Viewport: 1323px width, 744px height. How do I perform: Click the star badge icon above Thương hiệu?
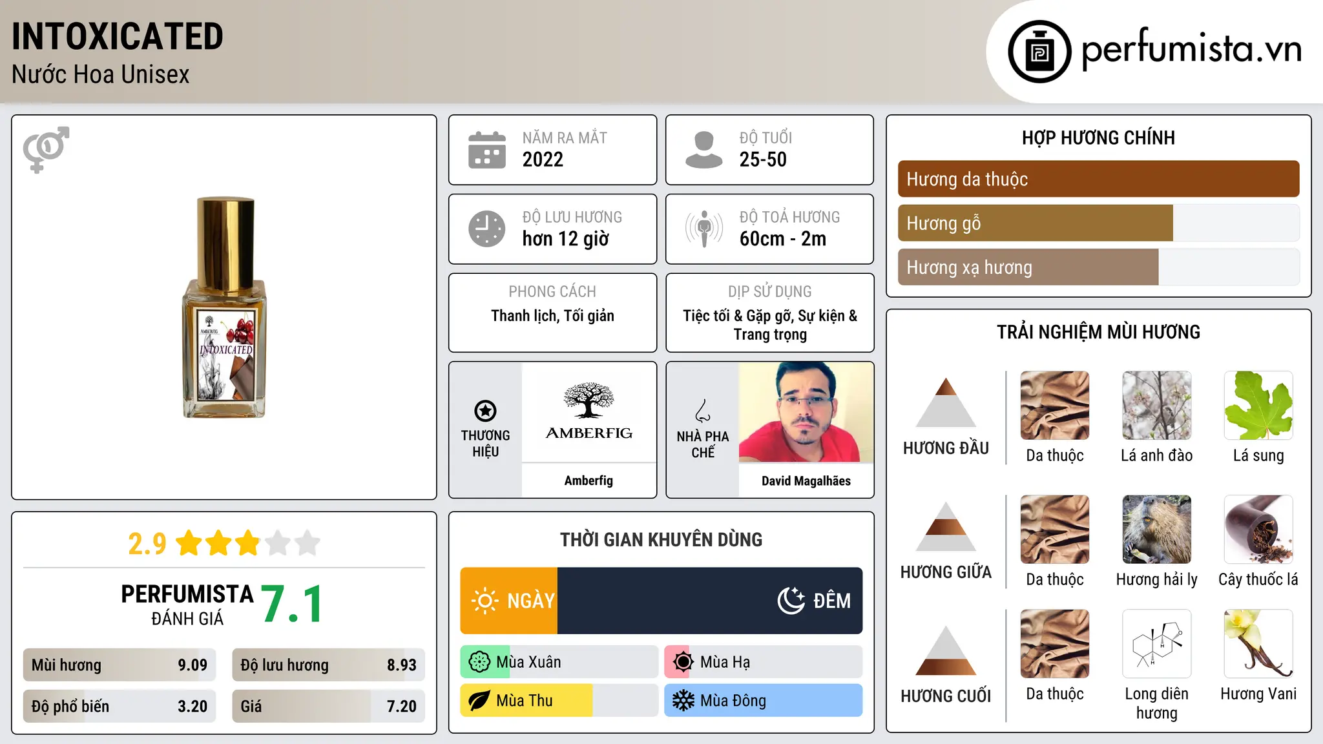point(485,411)
